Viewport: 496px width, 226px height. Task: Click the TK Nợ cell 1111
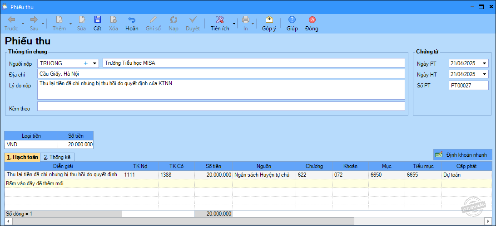pos(140,175)
